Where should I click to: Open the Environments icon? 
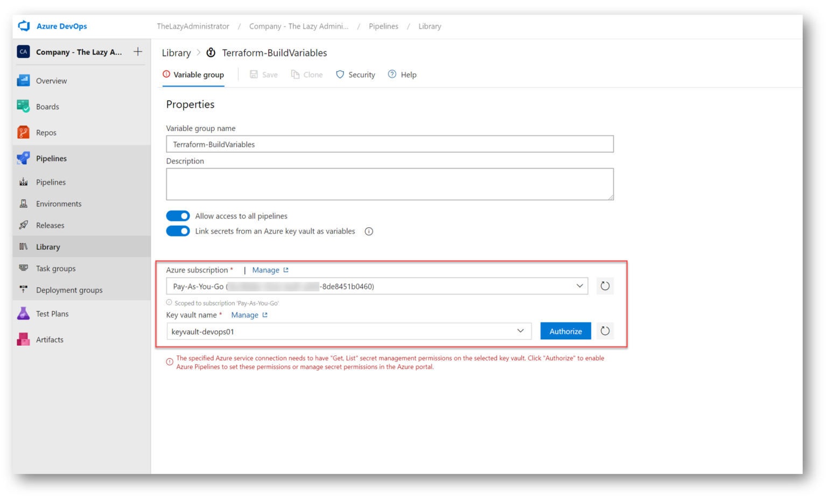coord(23,204)
